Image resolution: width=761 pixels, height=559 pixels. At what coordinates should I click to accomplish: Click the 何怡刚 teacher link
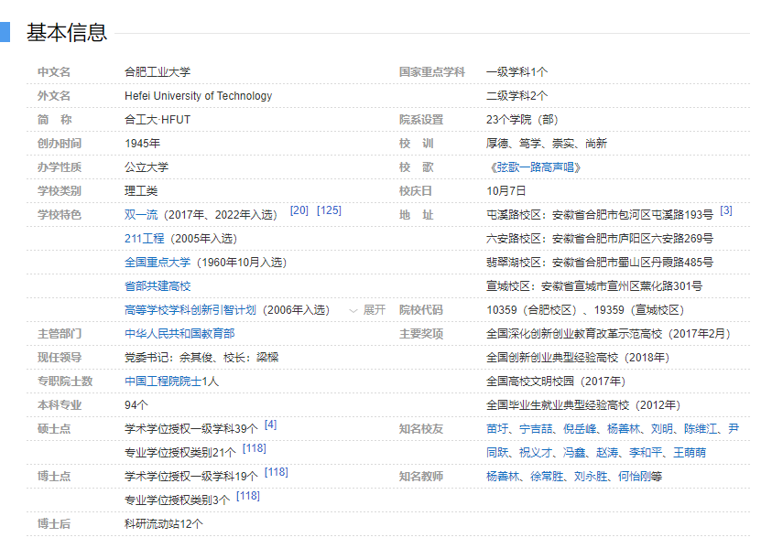(629, 477)
